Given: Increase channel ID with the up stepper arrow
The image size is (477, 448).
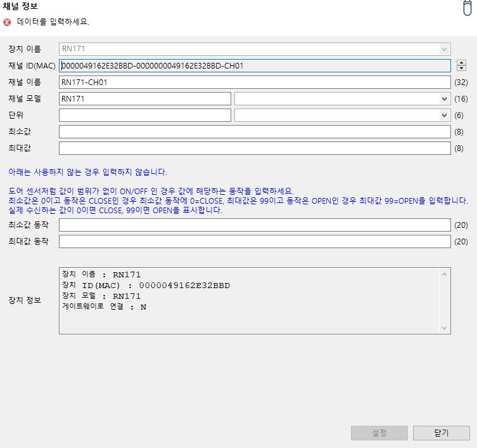Looking at the screenshot, I should [x=461, y=62].
